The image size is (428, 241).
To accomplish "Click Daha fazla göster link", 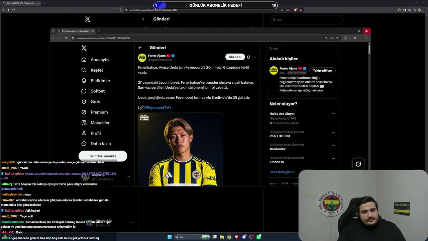I will (282, 172).
